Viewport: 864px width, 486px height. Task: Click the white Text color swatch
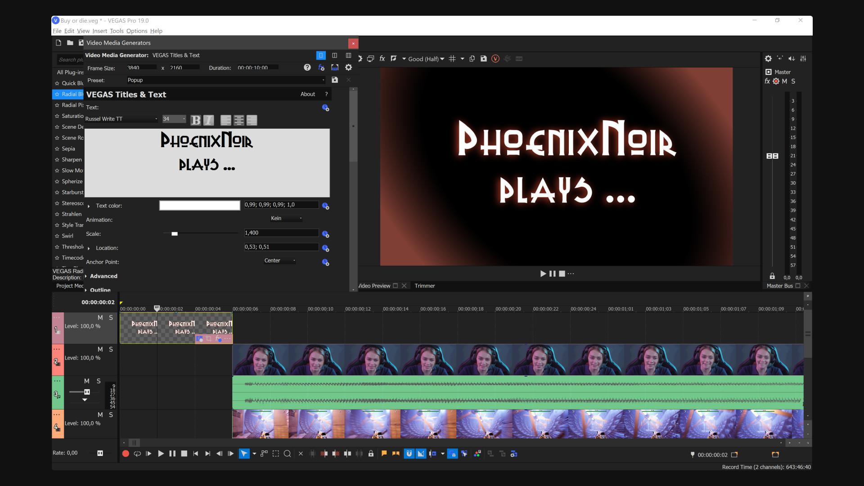pyautogui.click(x=199, y=205)
